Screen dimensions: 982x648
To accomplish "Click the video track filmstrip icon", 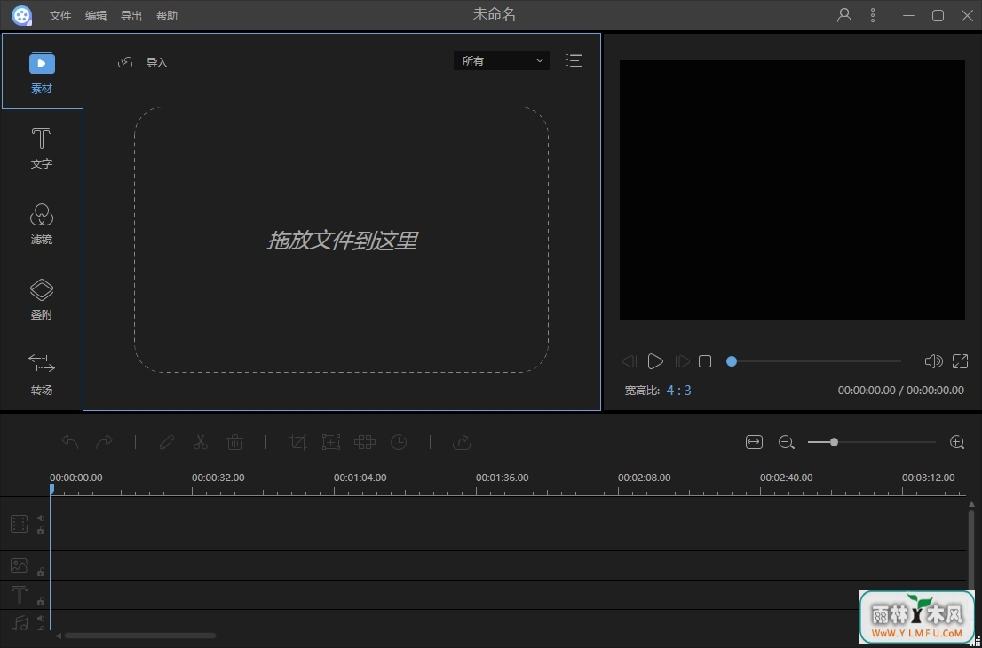I will 20,524.
